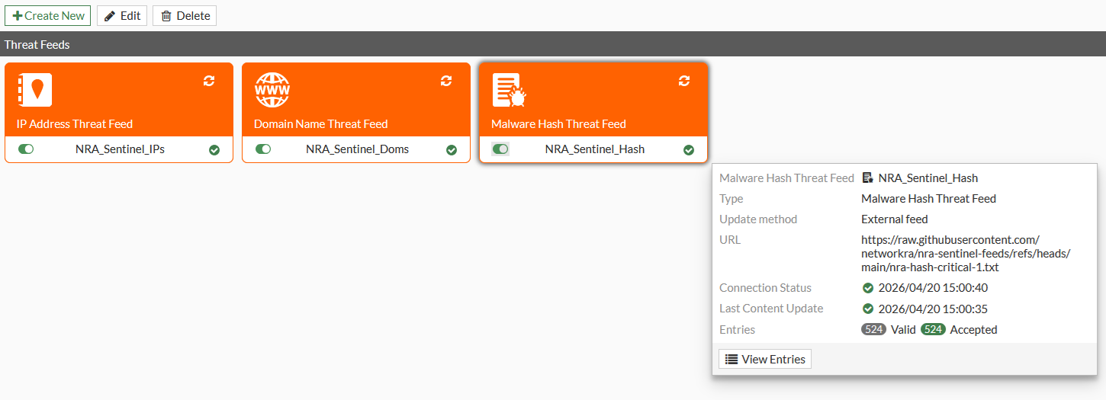The height and width of the screenshot is (400, 1106).
Task: Refresh the Domain Name Threat Feed
Action: (x=446, y=81)
